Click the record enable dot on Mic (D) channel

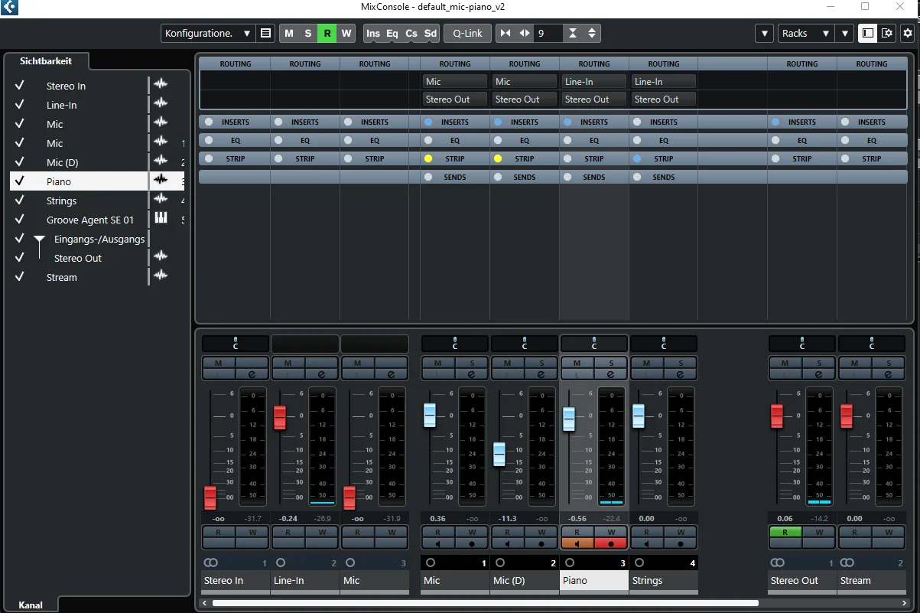541,543
